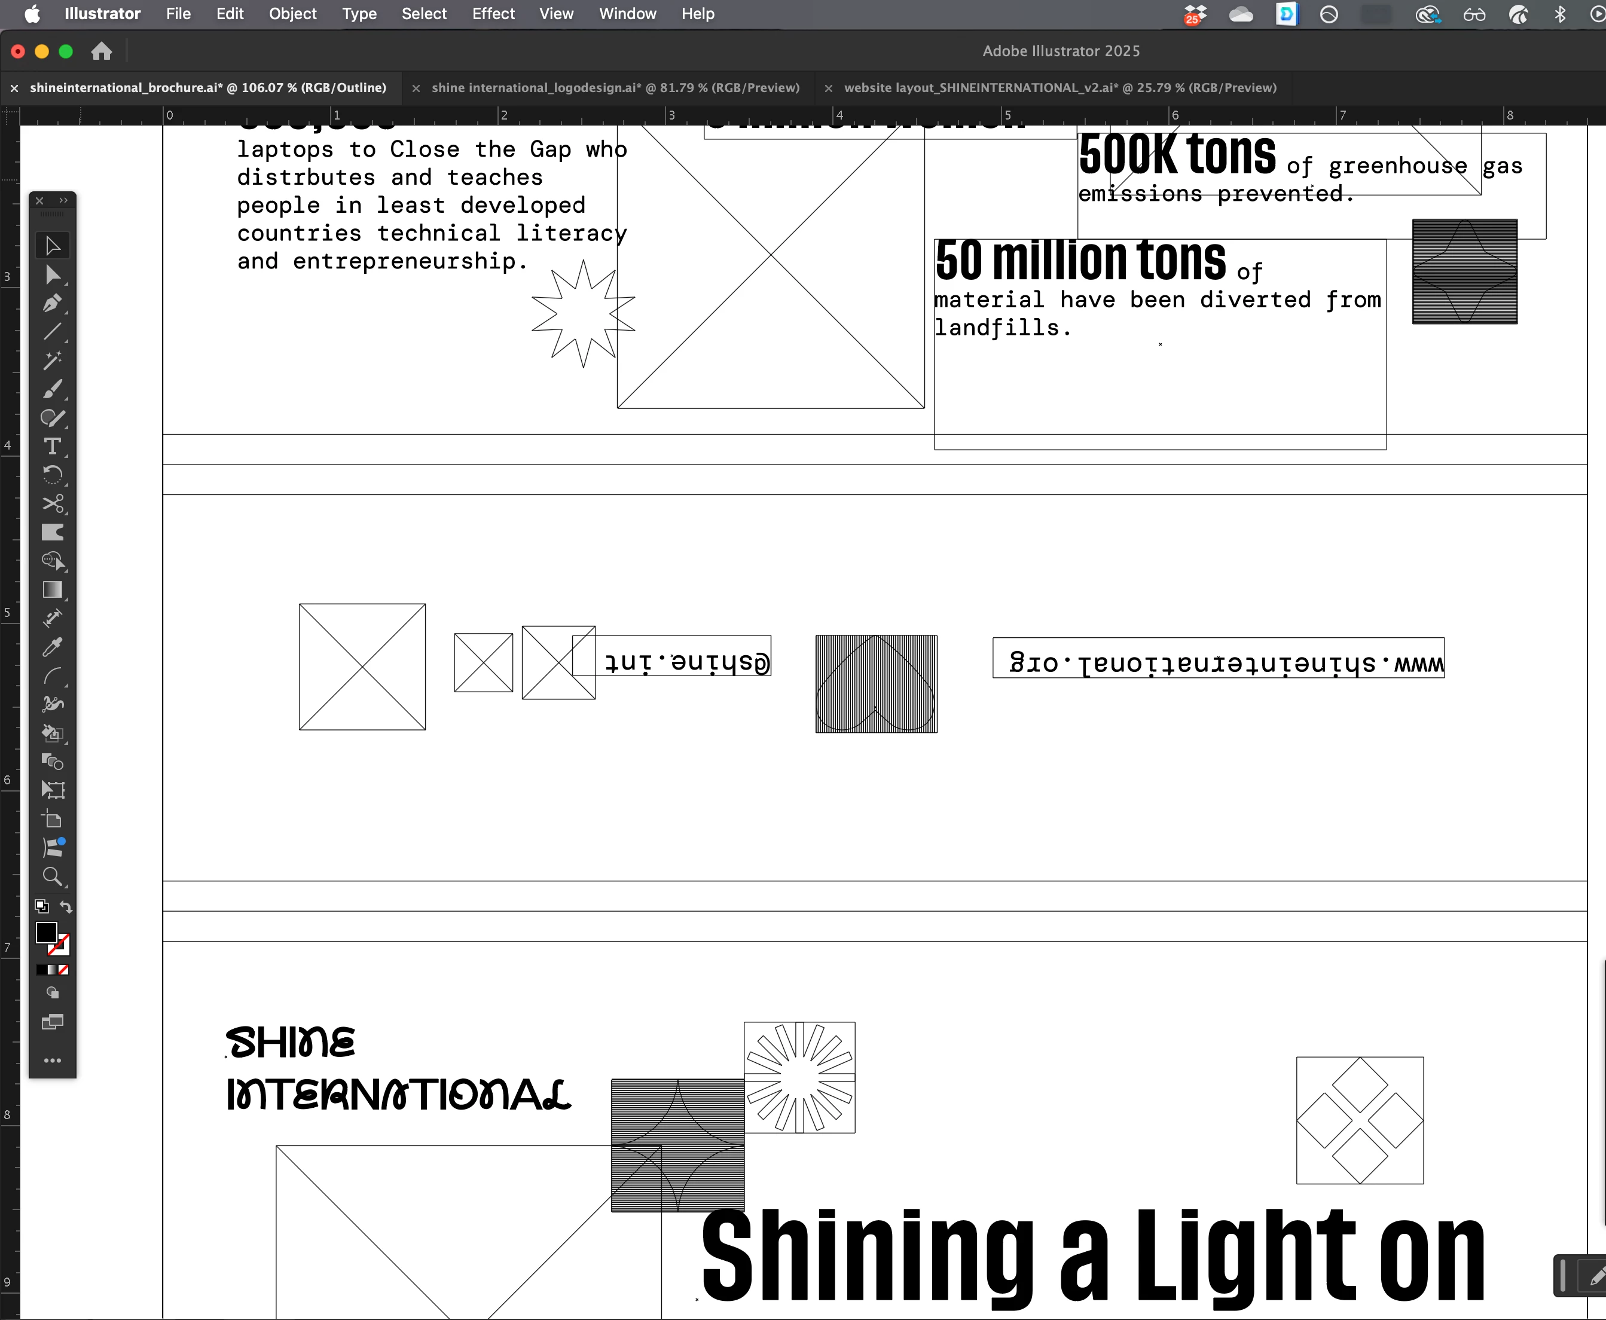The height and width of the screenshot is (1320, 1606).
Task: Select the Direct Selection tool
Action: (51, 274)
